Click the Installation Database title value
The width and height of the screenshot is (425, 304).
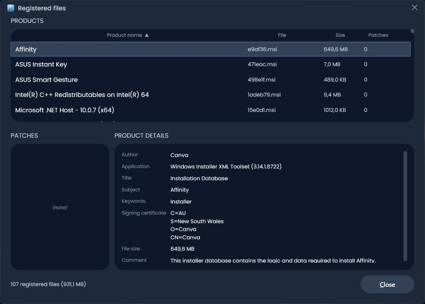coord(199,178)
